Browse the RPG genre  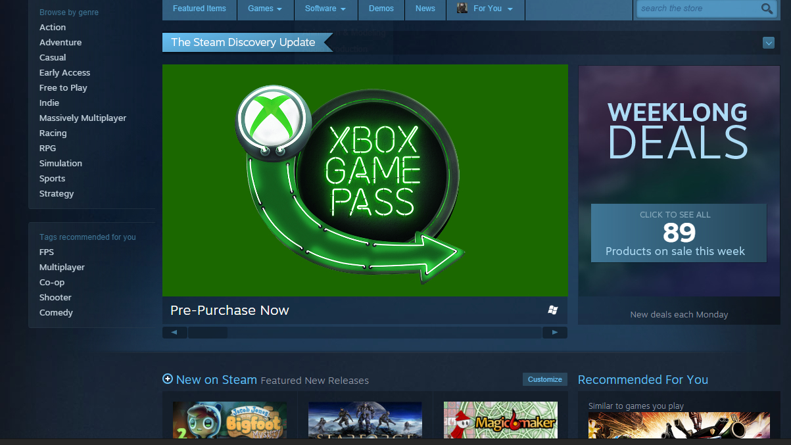click(x=47, y=148)
